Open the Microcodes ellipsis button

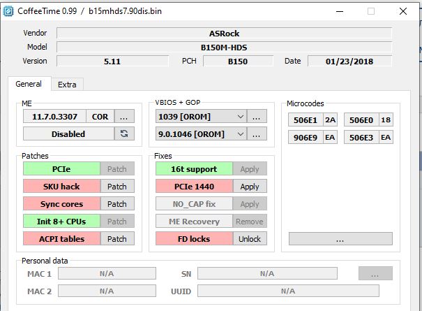click(340, 239)
